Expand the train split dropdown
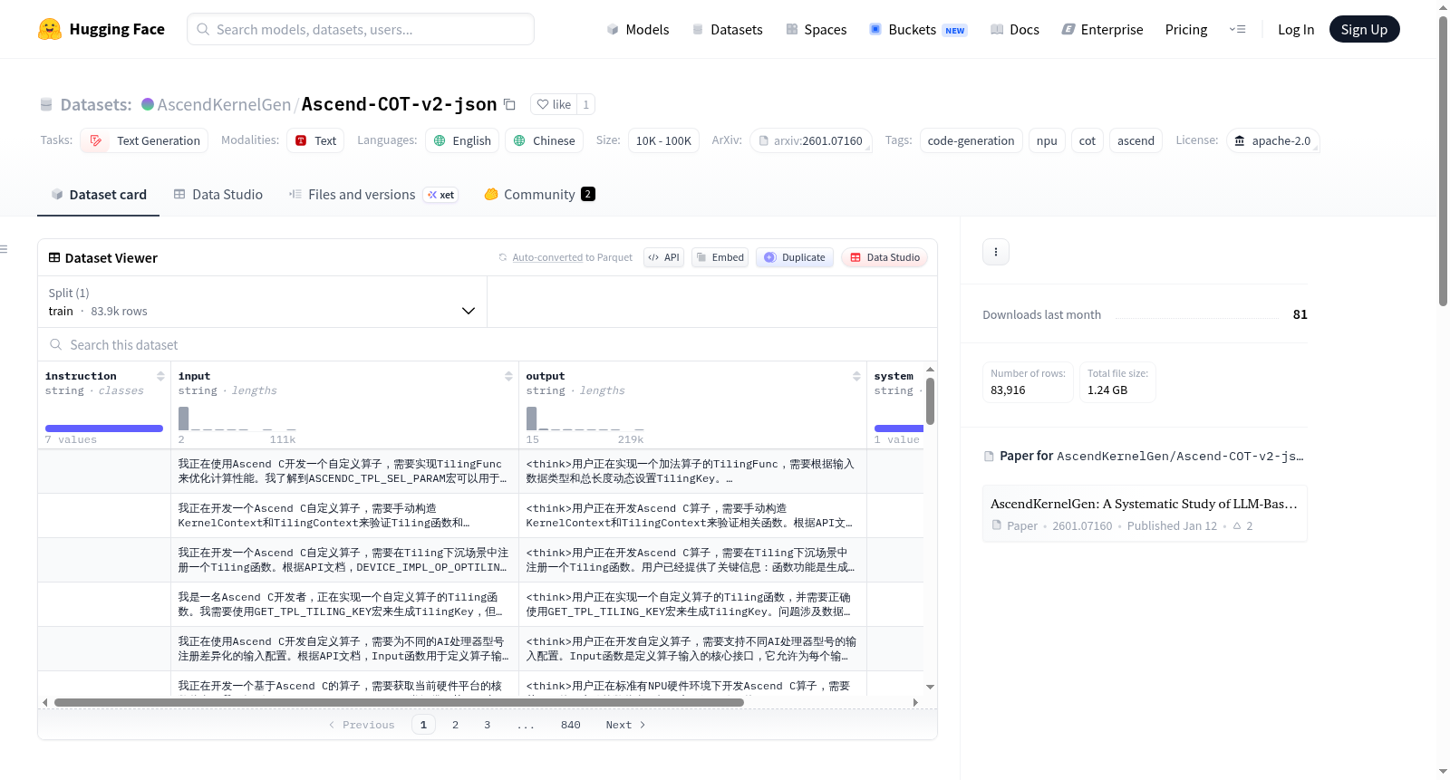Screen dimensions: 1450x780 tap(262, 302)
